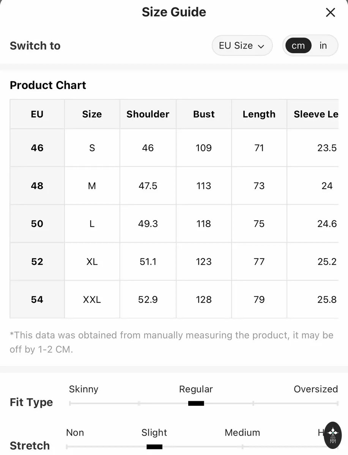Click the Skinny fit label
The height and width of the screenshot is (455, 348).
83,389
